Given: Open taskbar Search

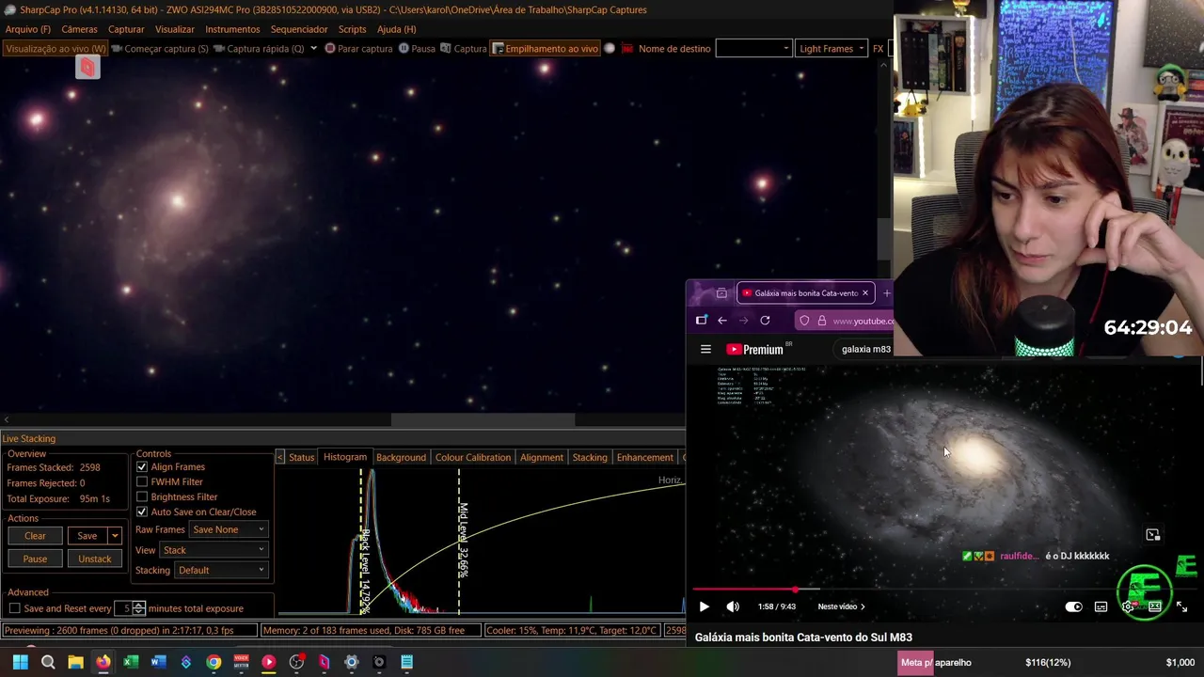Looking at the screenshot, I should 48,662.
